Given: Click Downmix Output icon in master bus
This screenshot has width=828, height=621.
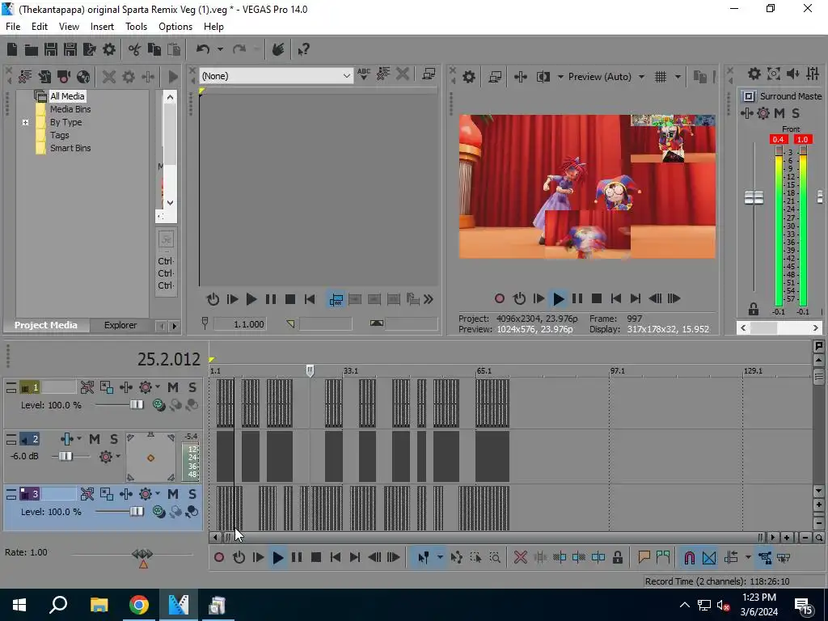Looking at the screenshot, I should click(774, 74).
